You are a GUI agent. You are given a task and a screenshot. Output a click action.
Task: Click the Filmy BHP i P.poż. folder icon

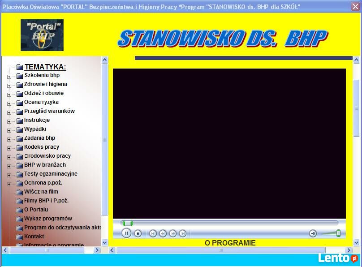[x=19, y=201]
